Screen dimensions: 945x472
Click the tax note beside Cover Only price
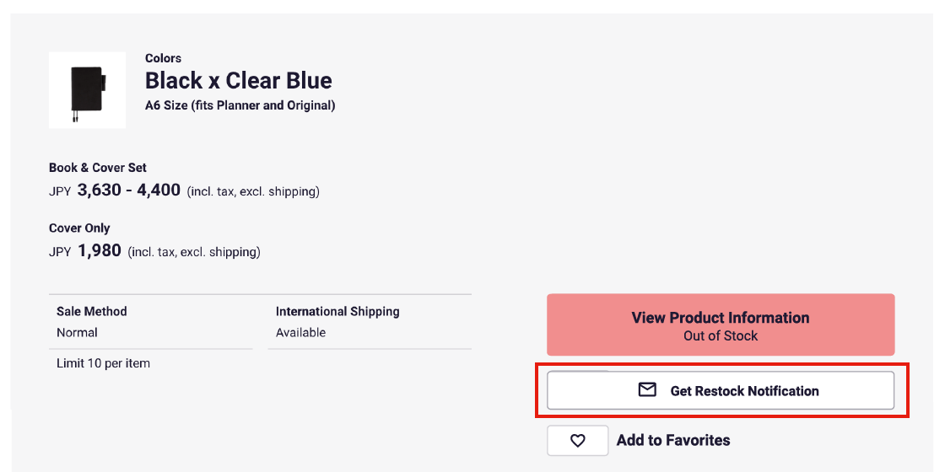click(x=194, y=252)
